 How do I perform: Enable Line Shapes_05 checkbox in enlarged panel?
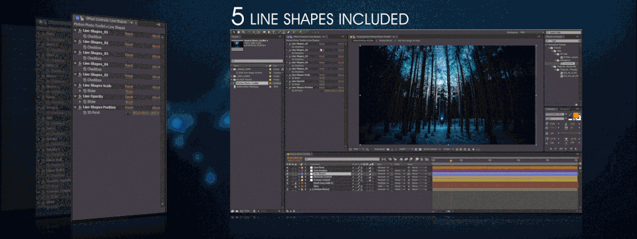[127, 82]
